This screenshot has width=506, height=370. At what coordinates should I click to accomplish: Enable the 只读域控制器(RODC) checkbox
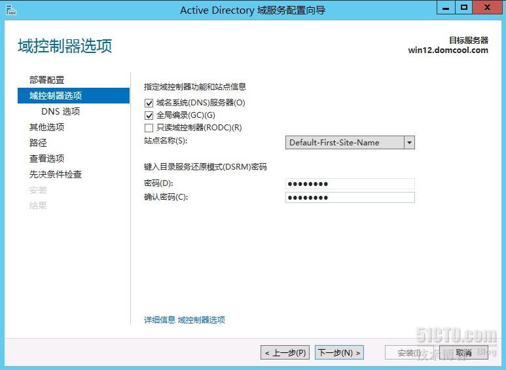click(149, 128)
